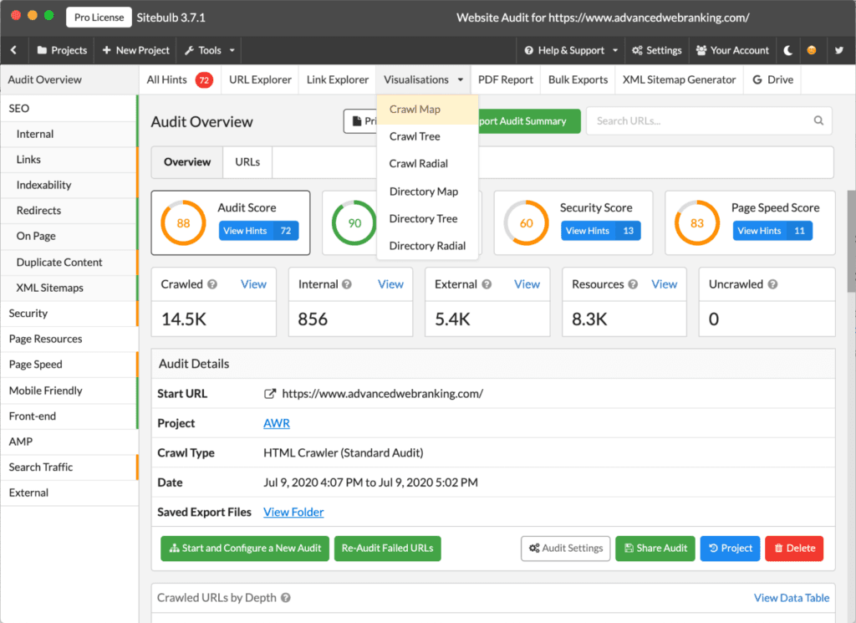Open the AWR project link
This screenshot has width=856, height=623.
coord(276,423)
